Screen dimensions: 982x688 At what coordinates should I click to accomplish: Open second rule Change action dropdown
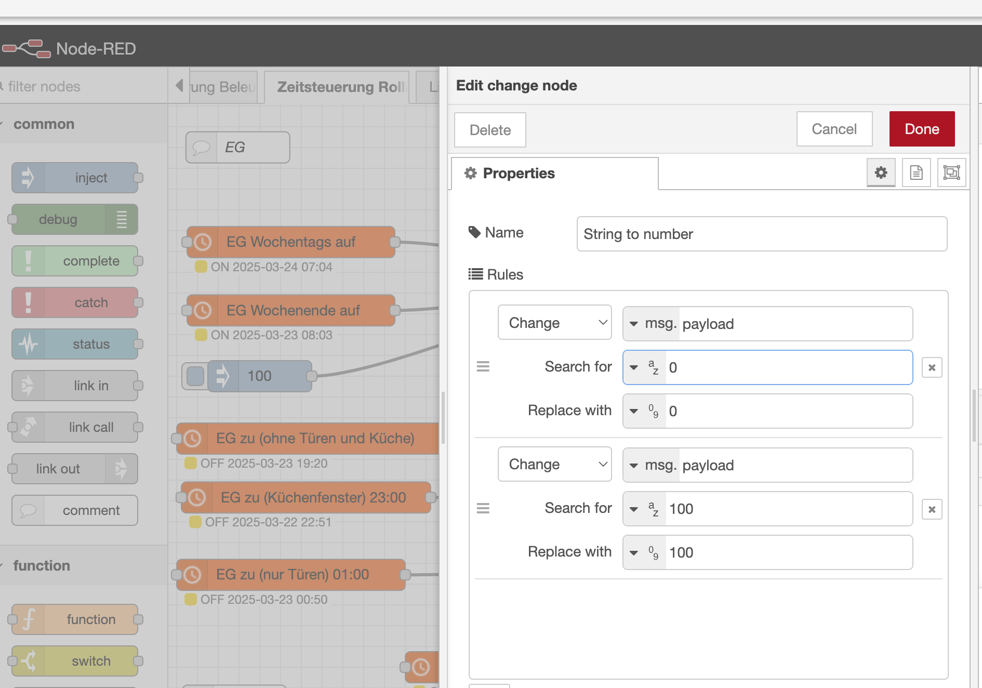pyautogui.click(x=555, y=464)
